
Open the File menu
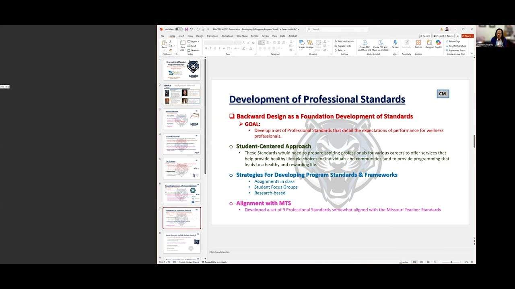coord(163,36)
